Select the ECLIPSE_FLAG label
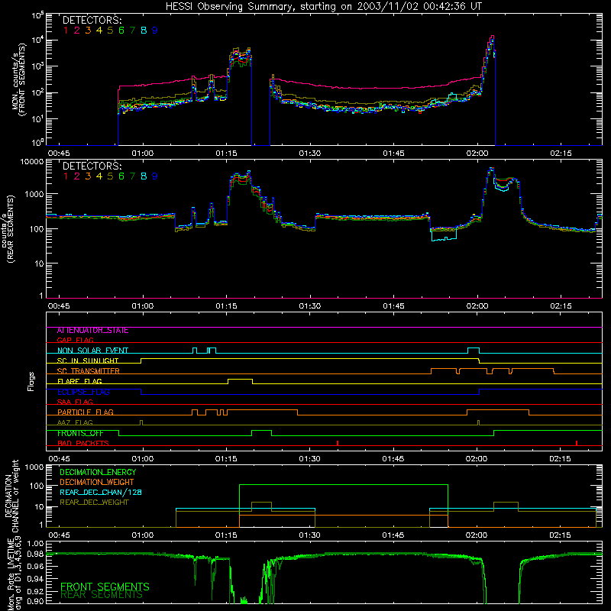This screenshot has height=611, width=611. pyautogui.click(x=83, y=392)
